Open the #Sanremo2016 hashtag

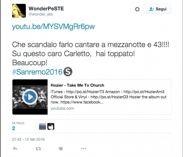click(x=37, y=72)
